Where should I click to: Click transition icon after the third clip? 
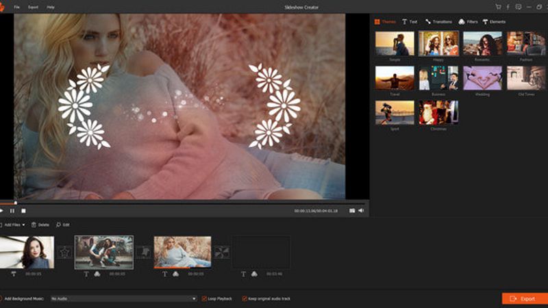tap(222, 252)
